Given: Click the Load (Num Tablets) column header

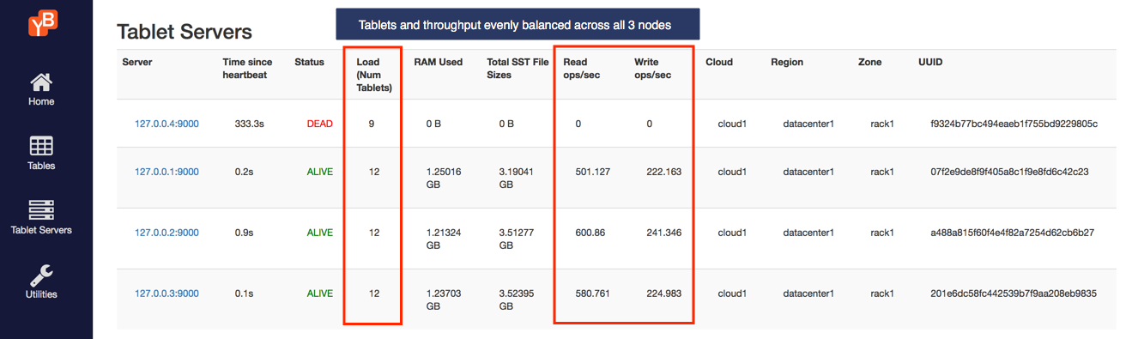Looking at the screenshot, I should pos(374,75).
